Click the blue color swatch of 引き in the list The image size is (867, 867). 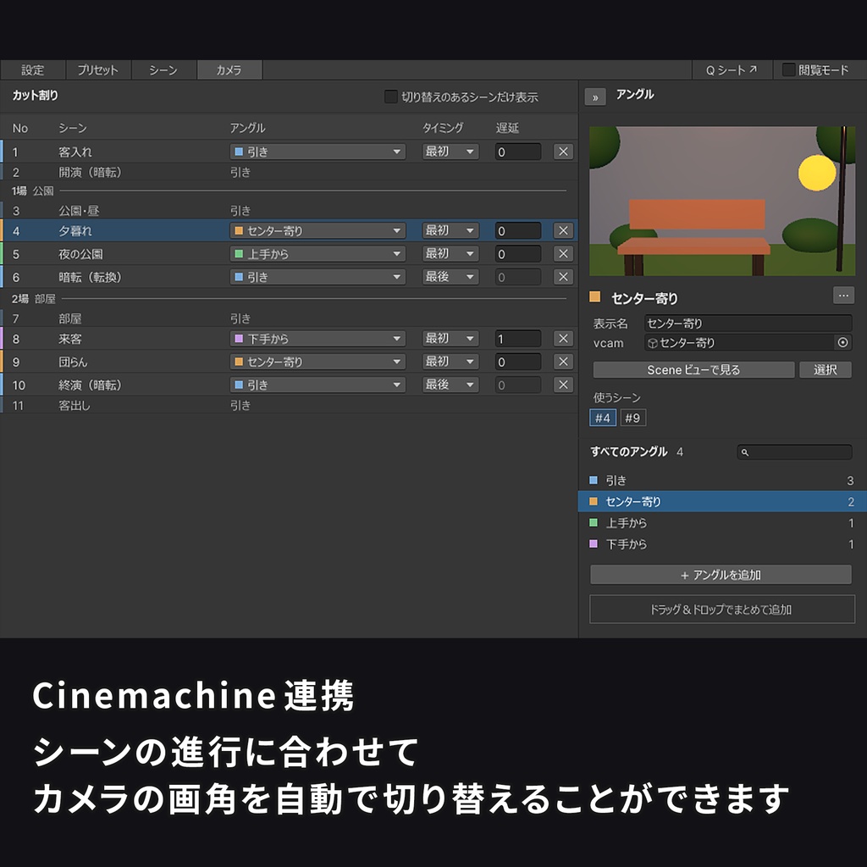pyautogui.click(x=594, y=480)
